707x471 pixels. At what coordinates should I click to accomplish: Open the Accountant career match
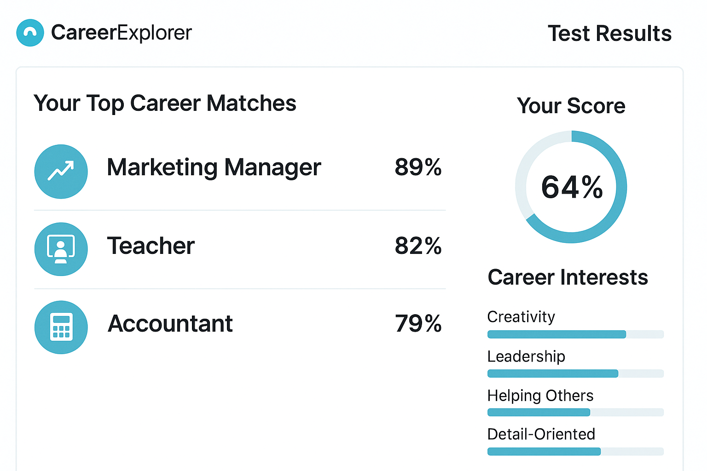(170, 324)
